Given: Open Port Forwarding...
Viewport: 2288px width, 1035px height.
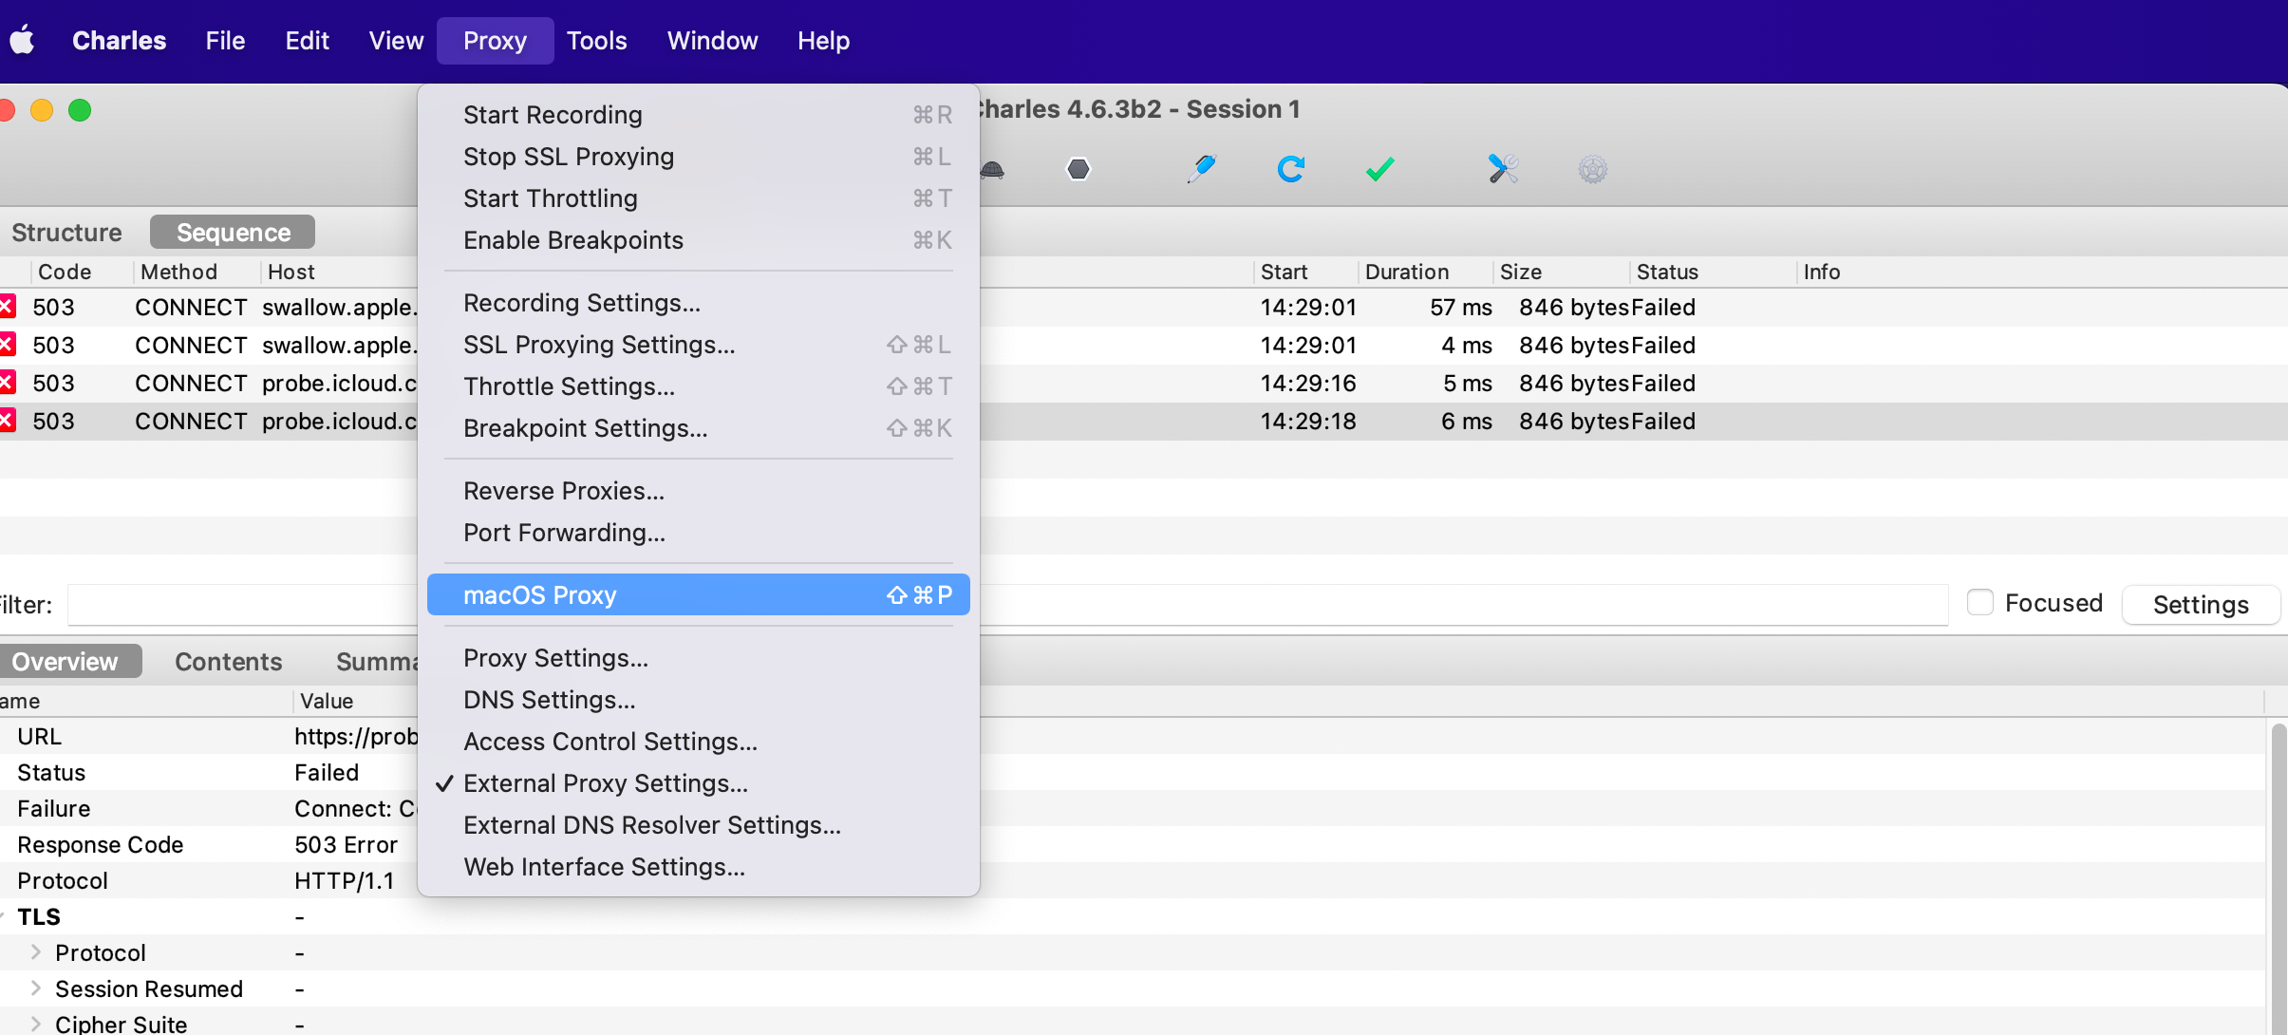Looking at the screenshot, I should (x=699, y=533).
